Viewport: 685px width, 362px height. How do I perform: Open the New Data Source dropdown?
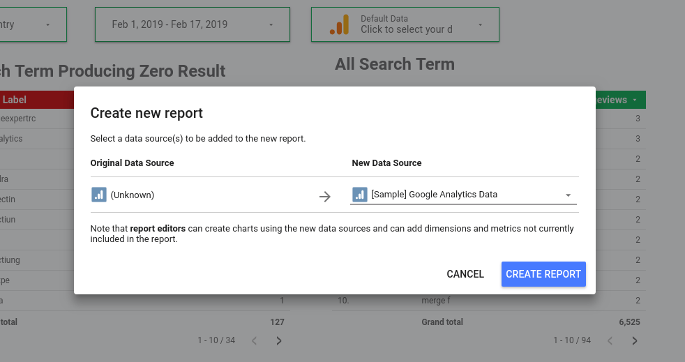point(463,195)
